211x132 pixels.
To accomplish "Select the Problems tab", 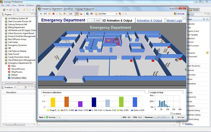I will coord(9,87).
